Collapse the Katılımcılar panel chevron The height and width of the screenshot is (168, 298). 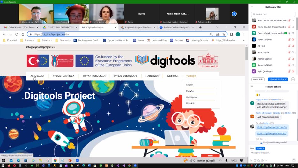pos(252,7)
